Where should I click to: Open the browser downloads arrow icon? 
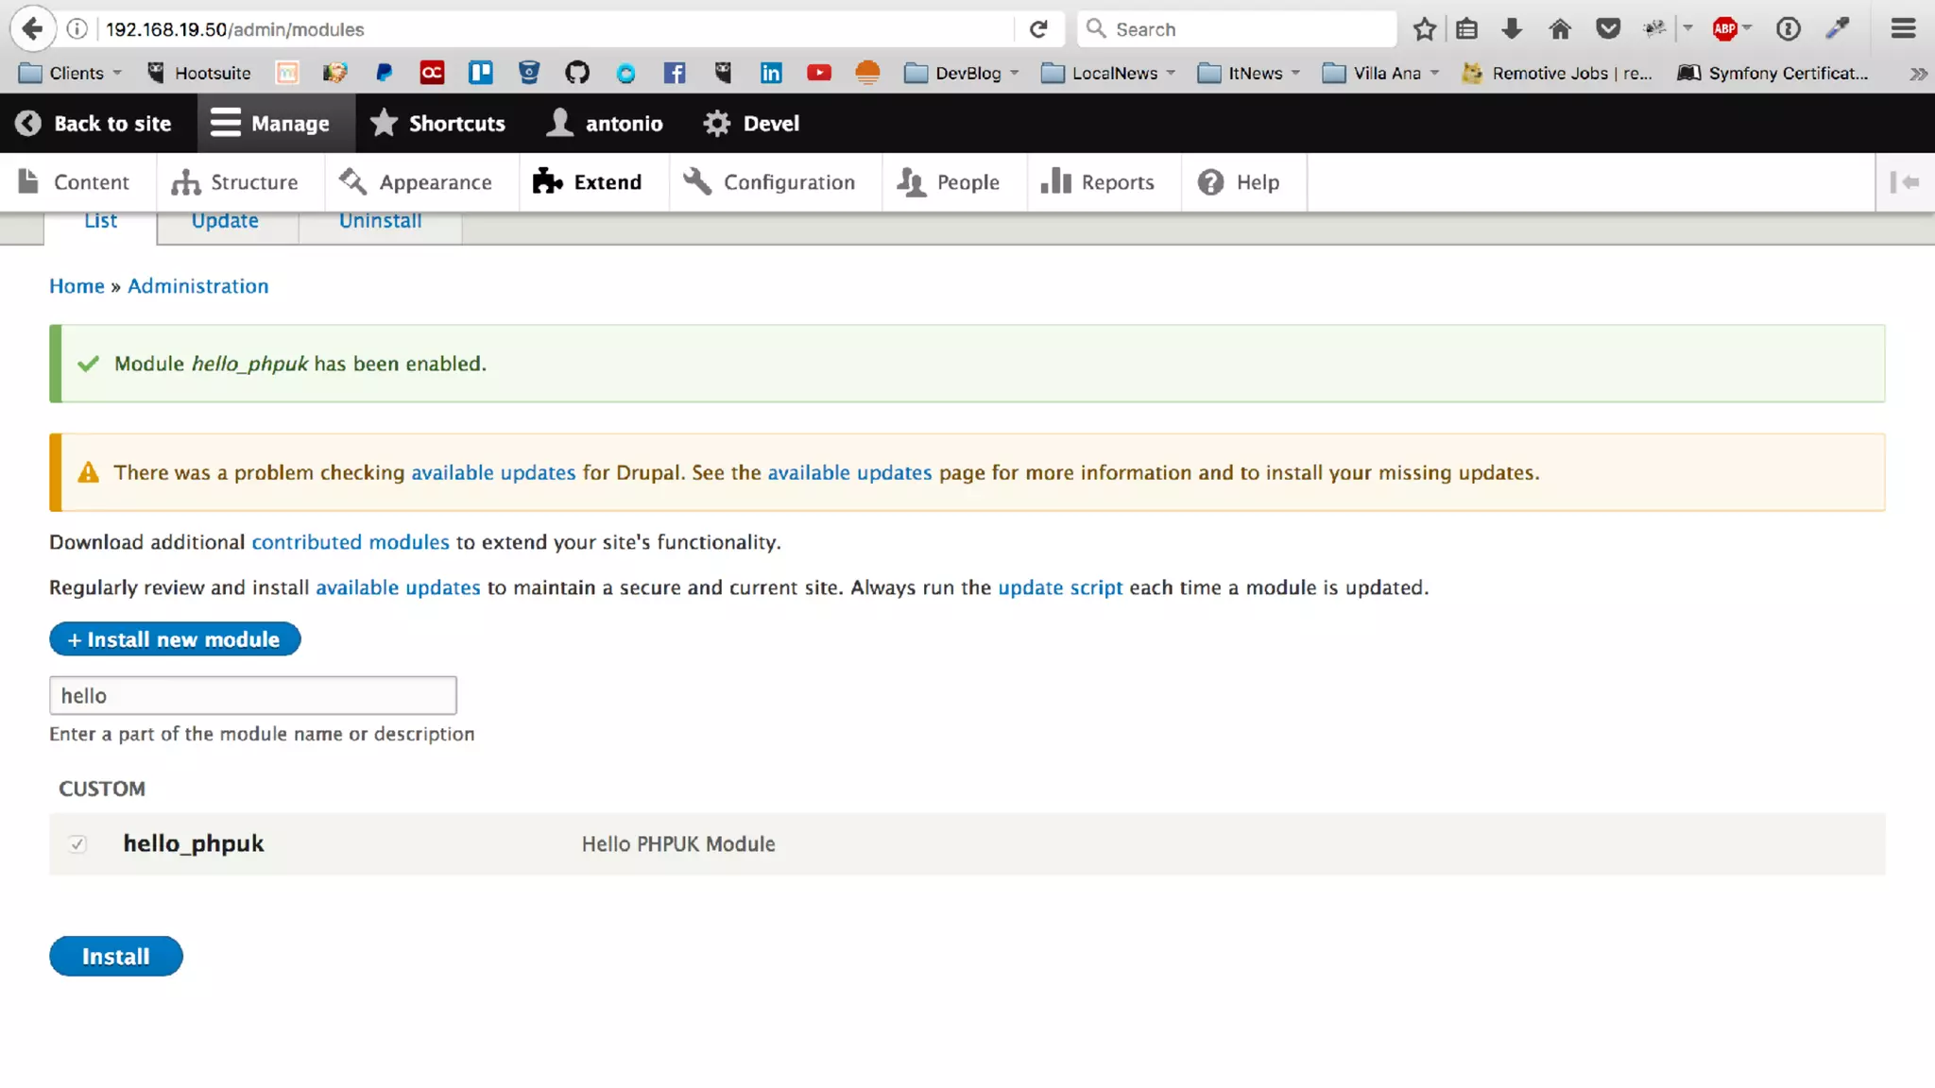(x=1512, y=29)
